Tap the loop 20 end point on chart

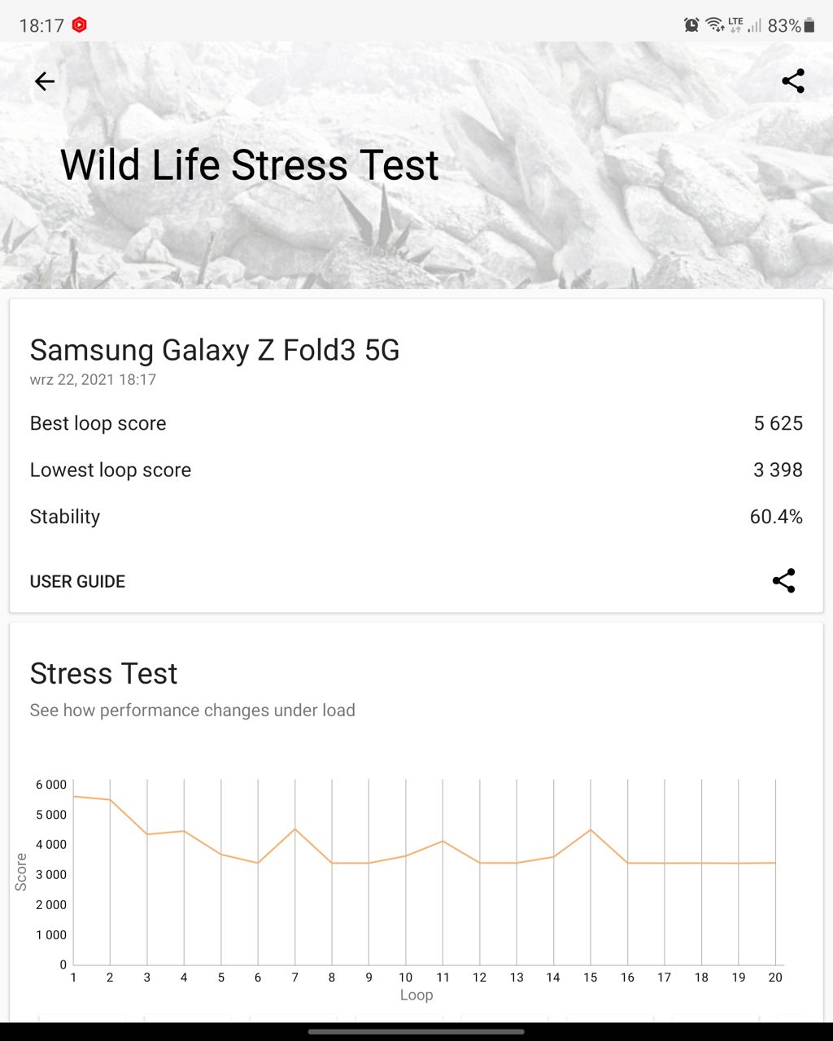(x=774, y=863)
